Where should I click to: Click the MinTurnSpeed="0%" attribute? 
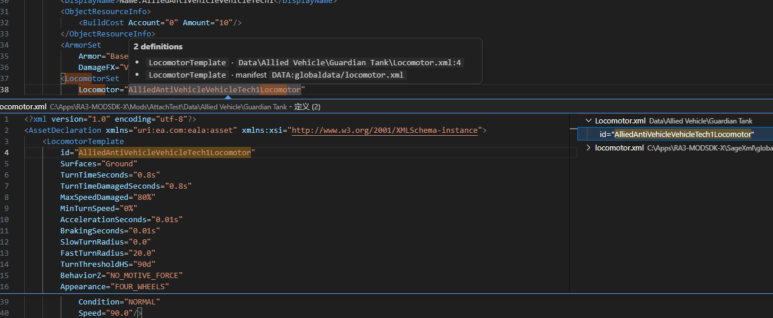[98, 208]
